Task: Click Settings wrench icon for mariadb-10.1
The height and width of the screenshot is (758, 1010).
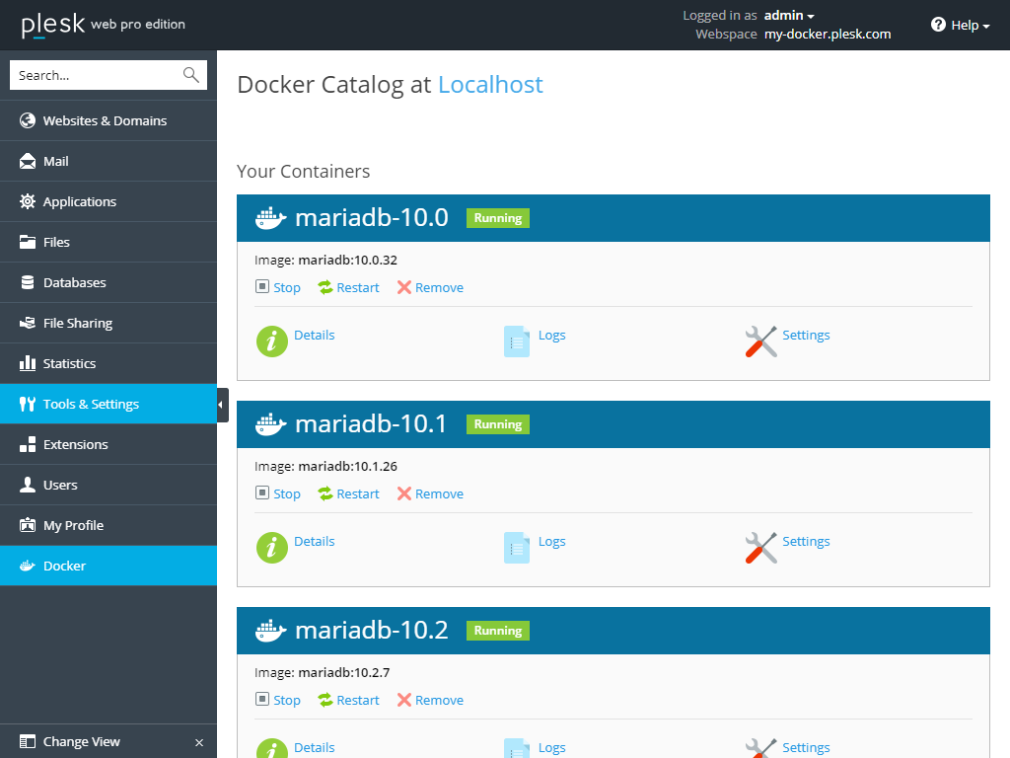Action: 761,548
